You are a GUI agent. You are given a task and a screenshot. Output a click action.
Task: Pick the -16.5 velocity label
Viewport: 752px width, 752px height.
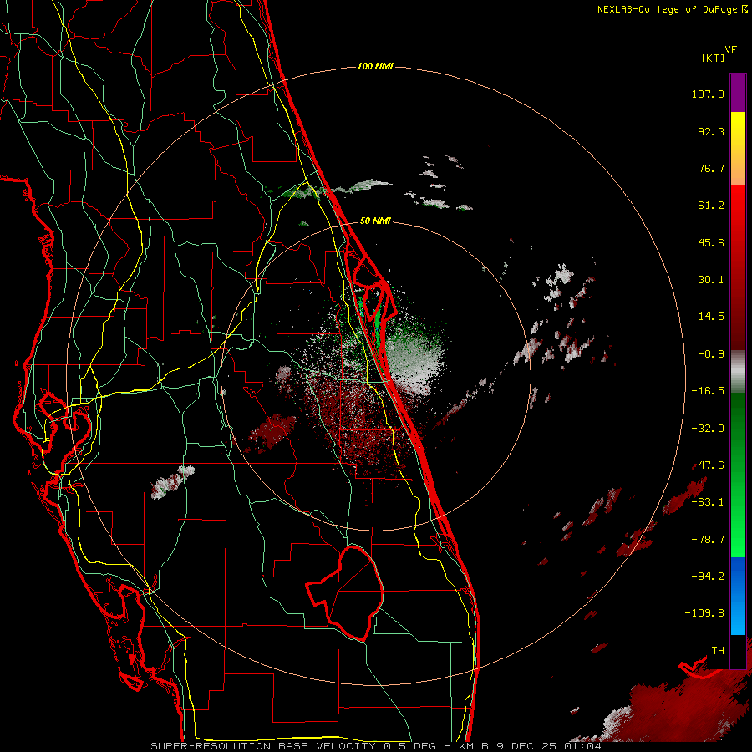click(708, 391)
